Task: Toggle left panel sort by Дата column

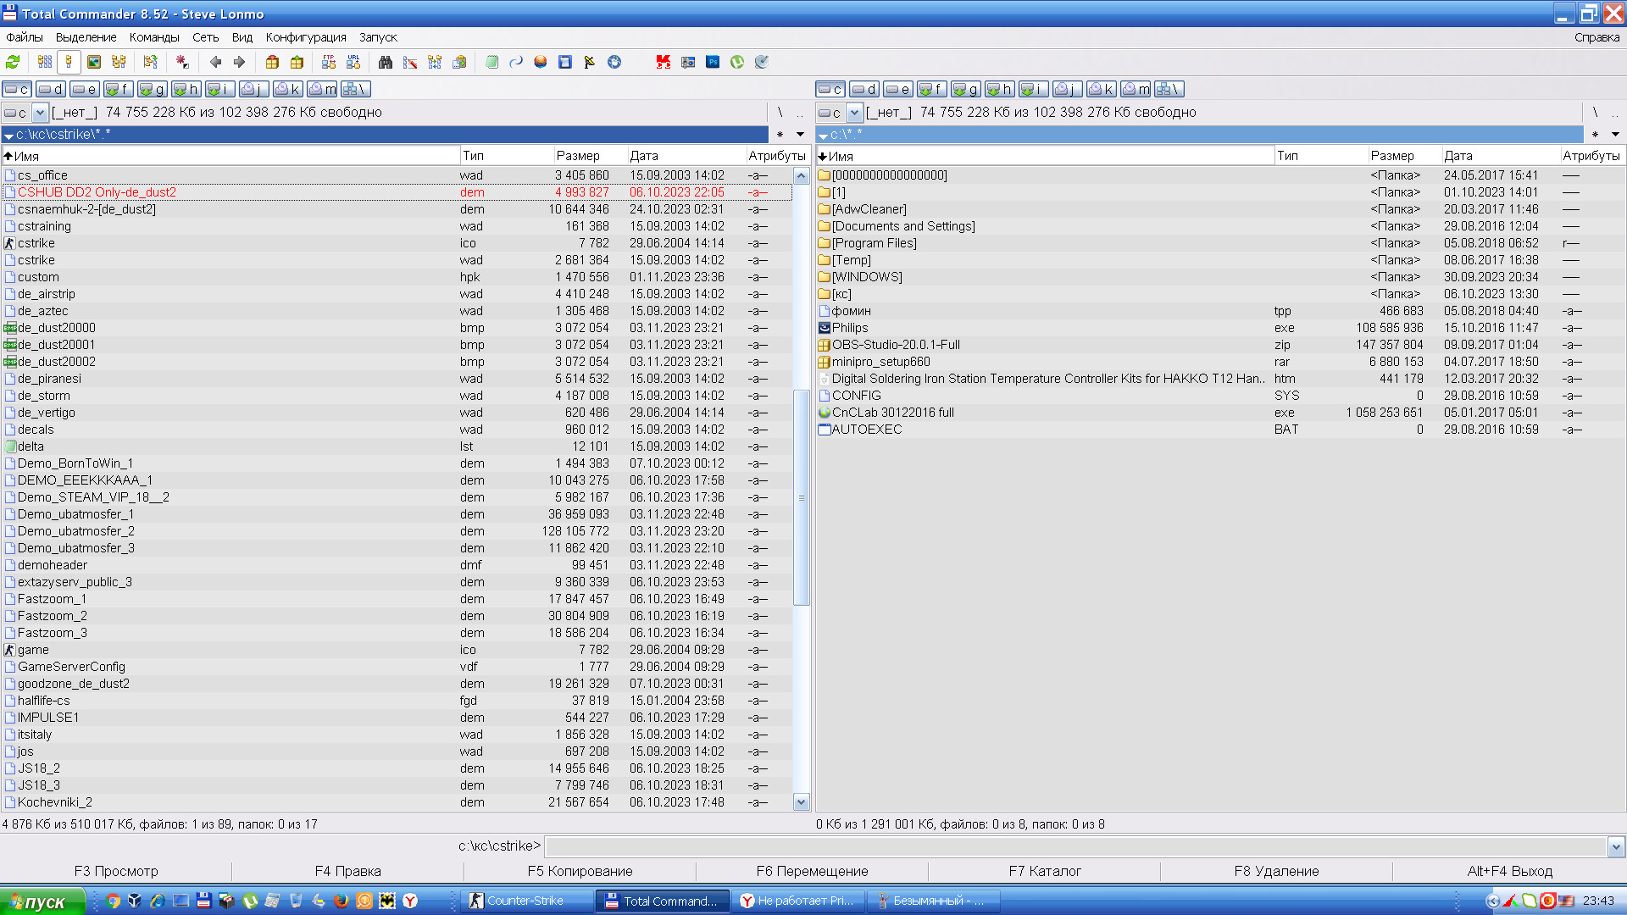Action: pos(686,156)
